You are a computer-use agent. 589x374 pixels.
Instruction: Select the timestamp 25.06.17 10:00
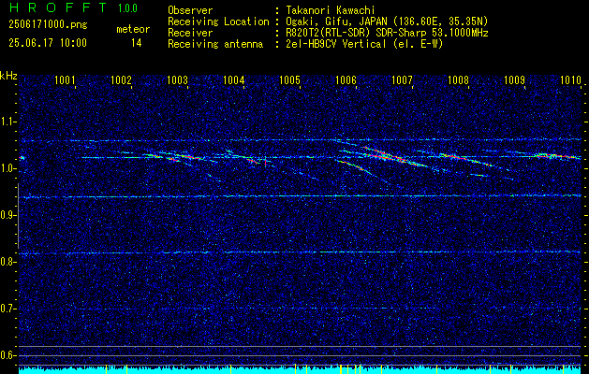coord(48,43)
